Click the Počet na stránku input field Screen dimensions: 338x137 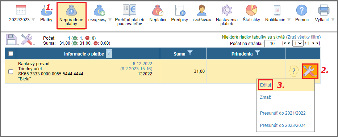(270, 44)
